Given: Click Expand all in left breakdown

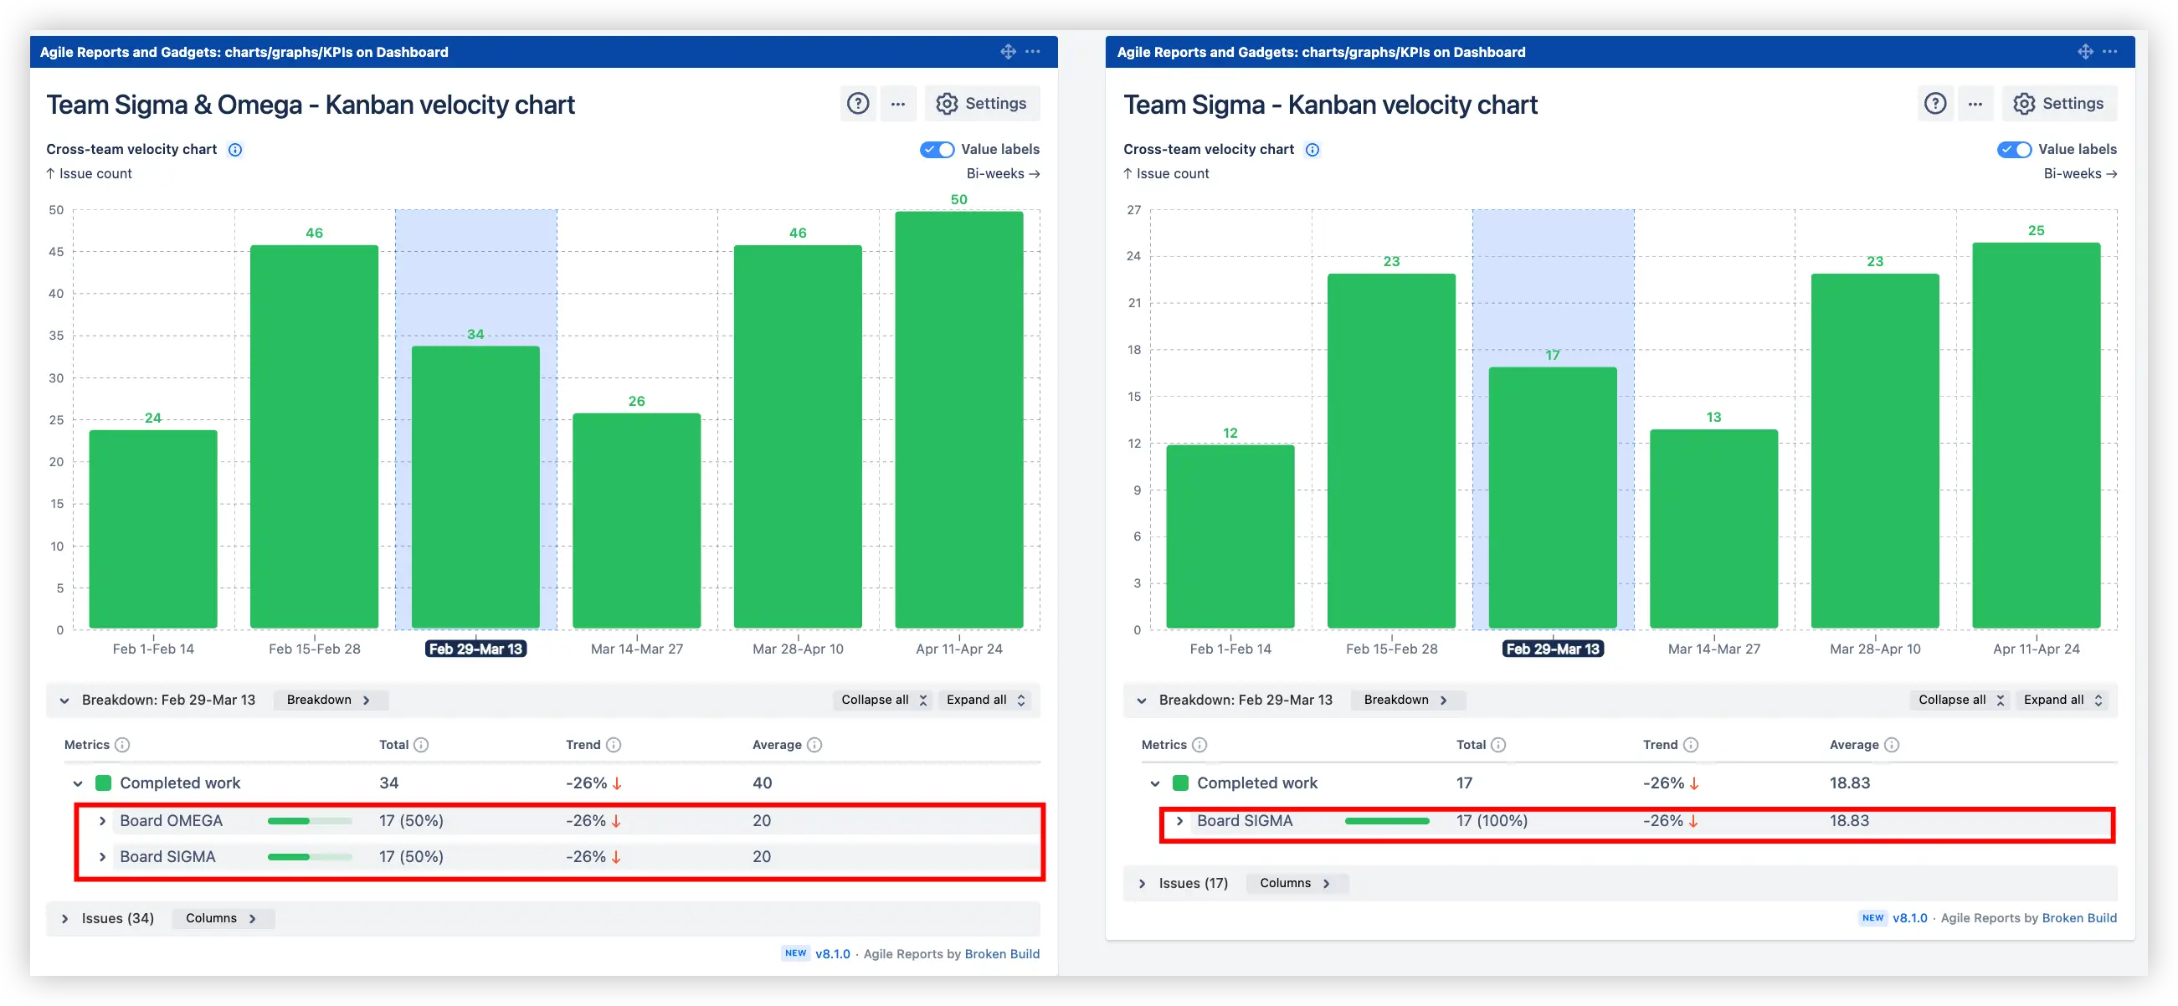Looking at the screenshot, I should (986, 700).
